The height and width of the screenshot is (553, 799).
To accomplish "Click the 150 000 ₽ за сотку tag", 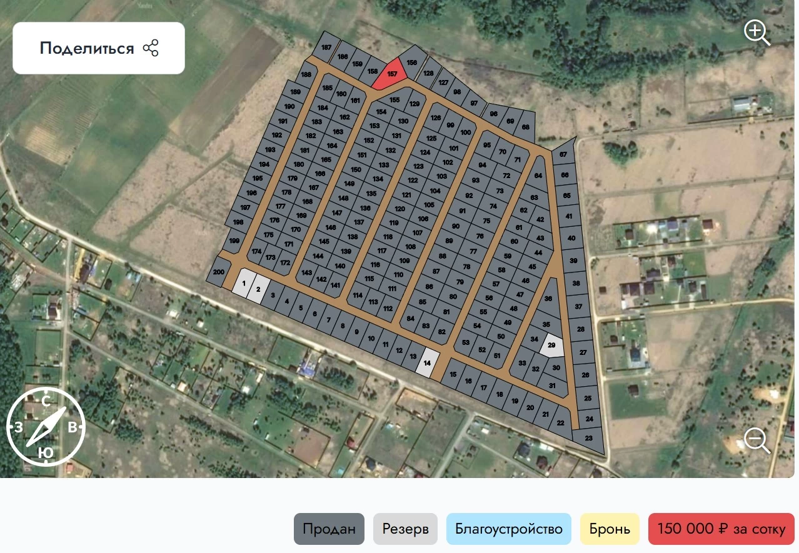I will pos(721,529).
